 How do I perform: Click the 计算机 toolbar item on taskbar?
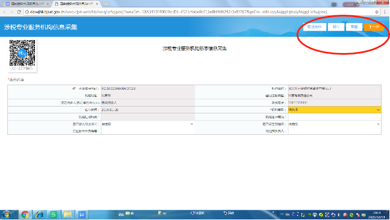(197, 213)
